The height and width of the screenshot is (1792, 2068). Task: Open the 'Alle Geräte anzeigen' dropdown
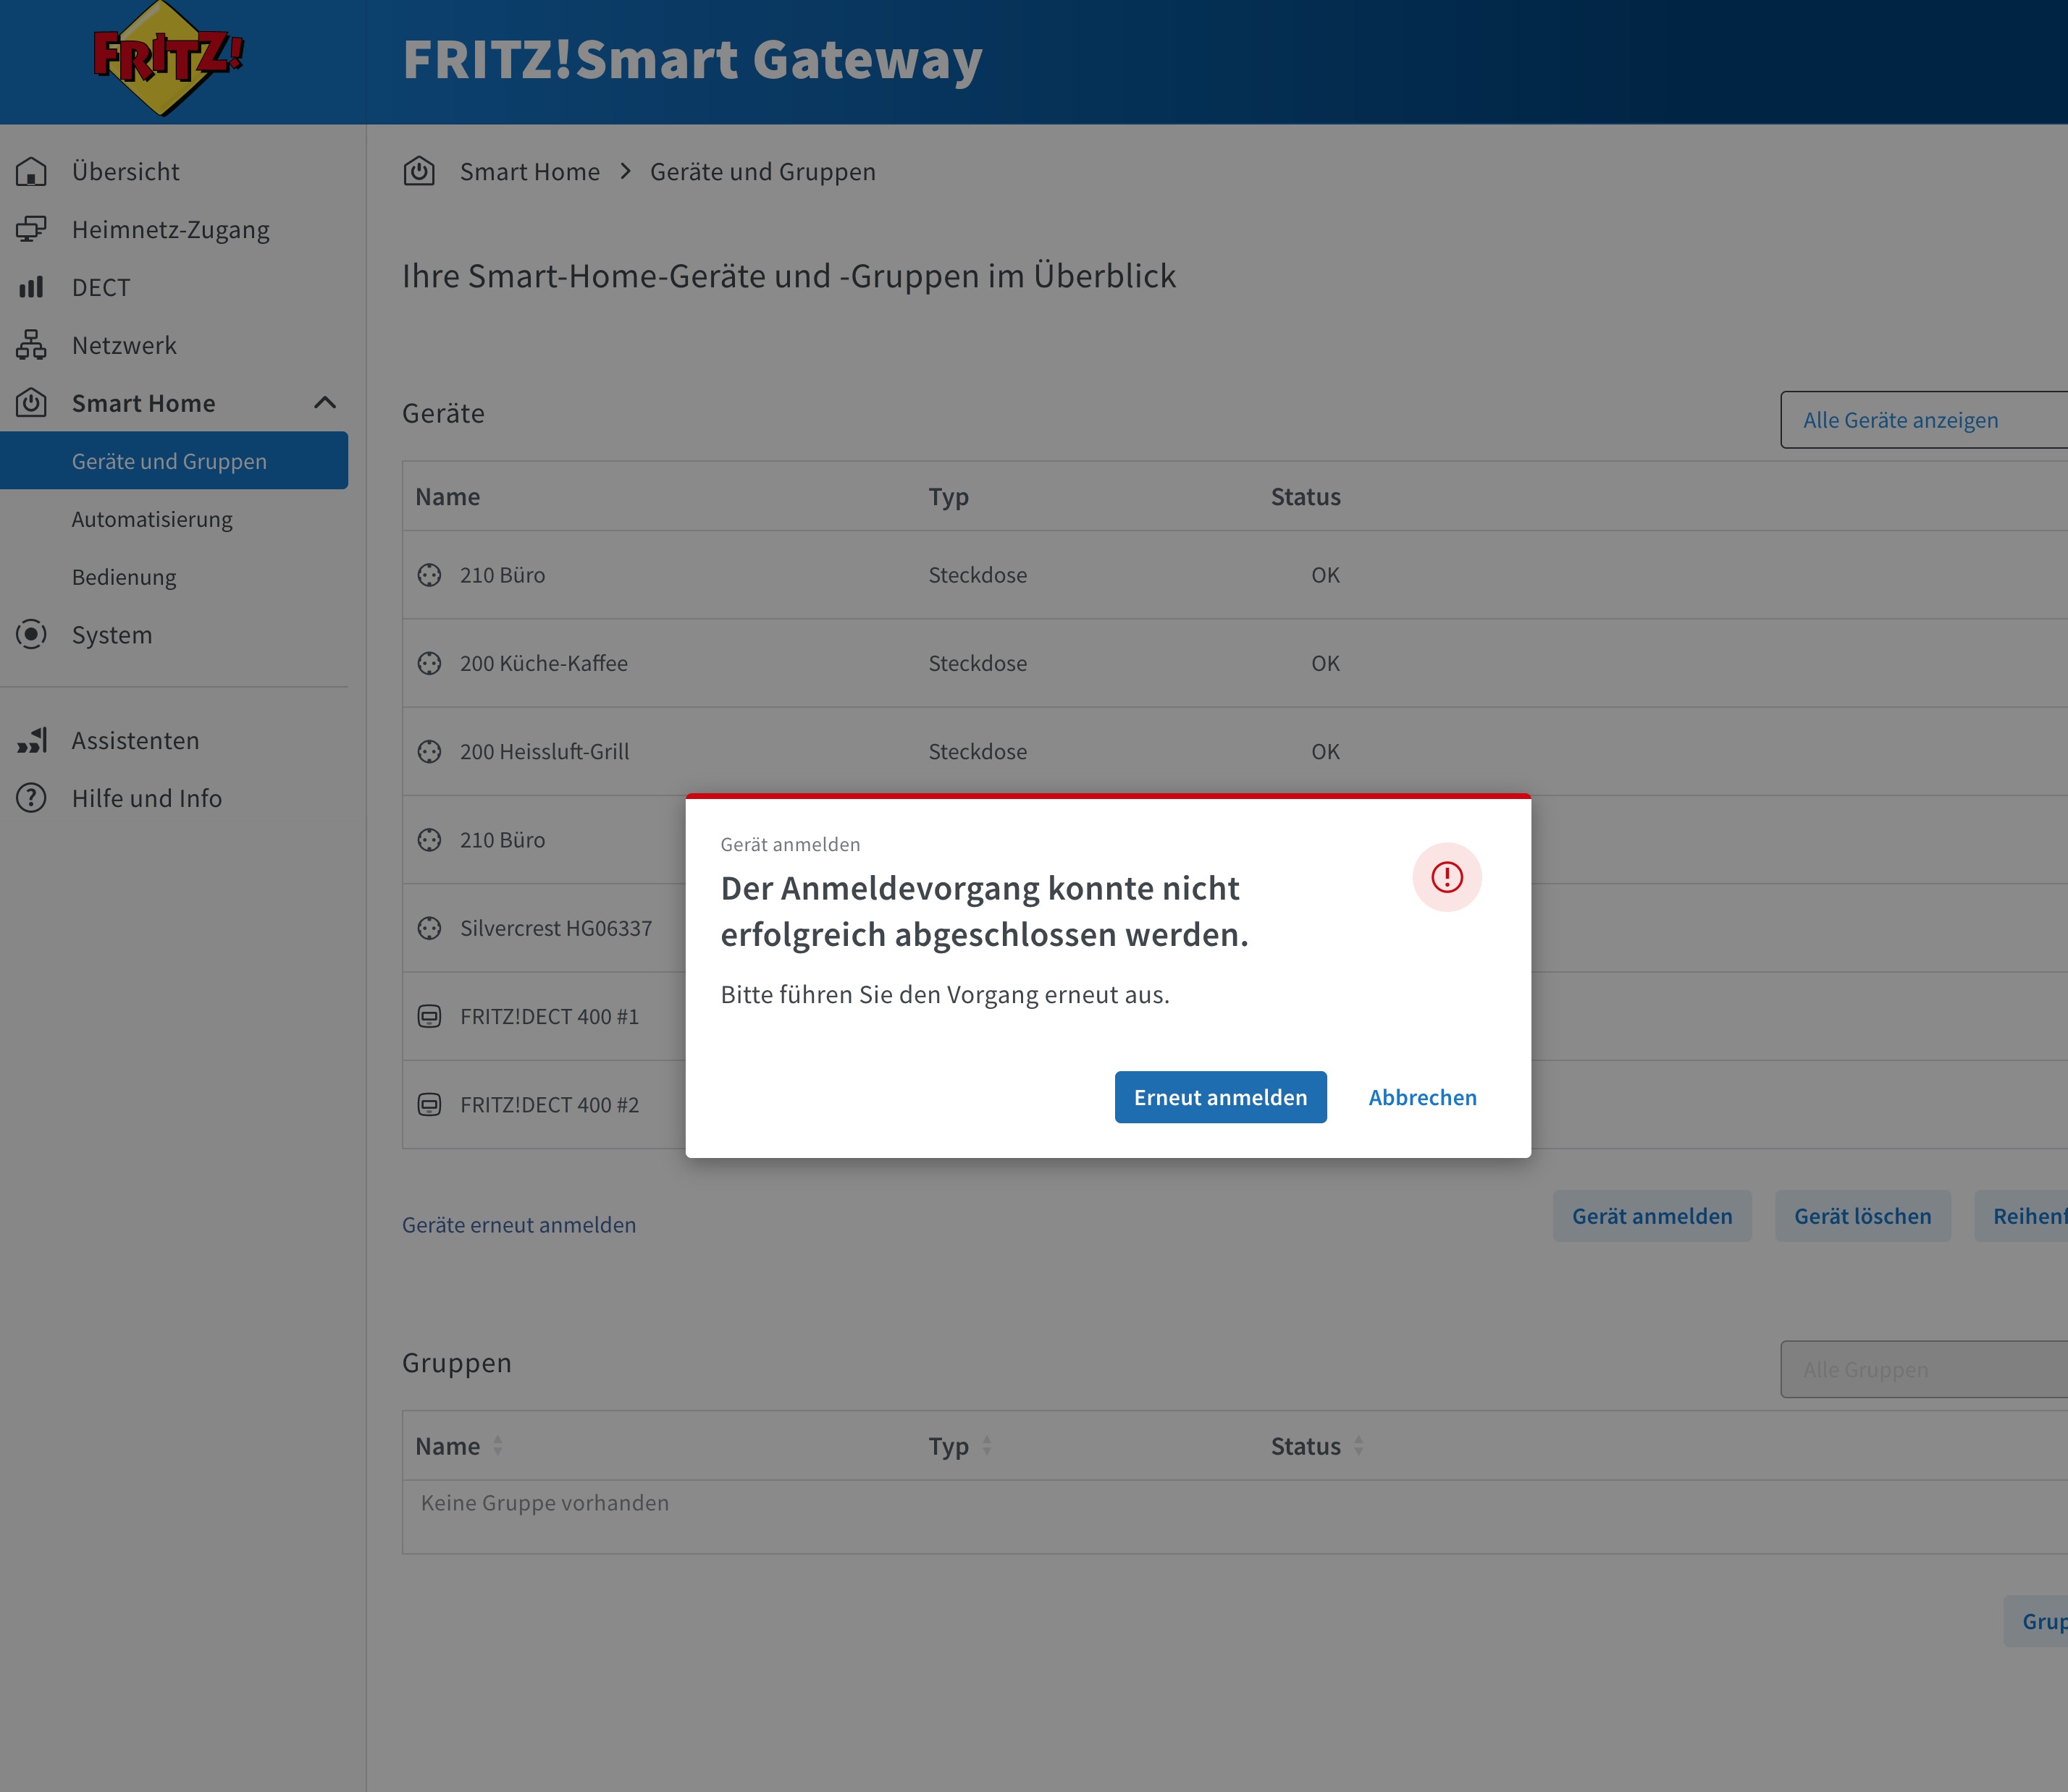(1921, 420)
